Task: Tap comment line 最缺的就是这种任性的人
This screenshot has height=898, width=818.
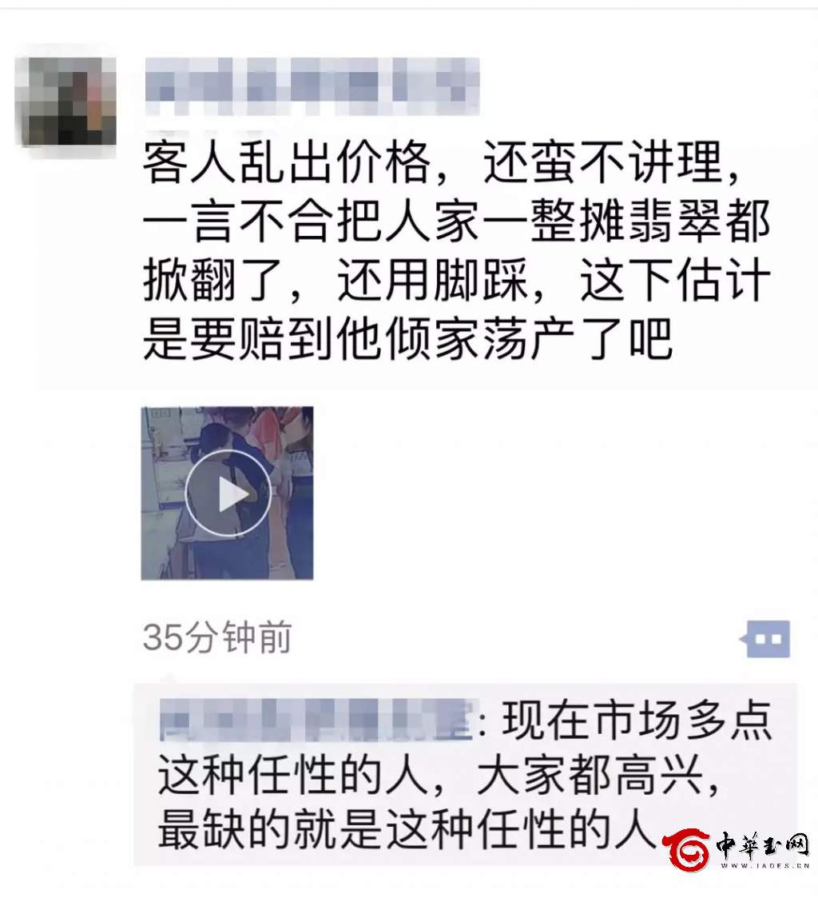Action: pos(406,830)
